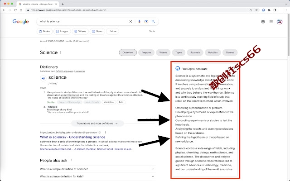Play pronunciation of science with the speaker icon

(x=43, y=78)
